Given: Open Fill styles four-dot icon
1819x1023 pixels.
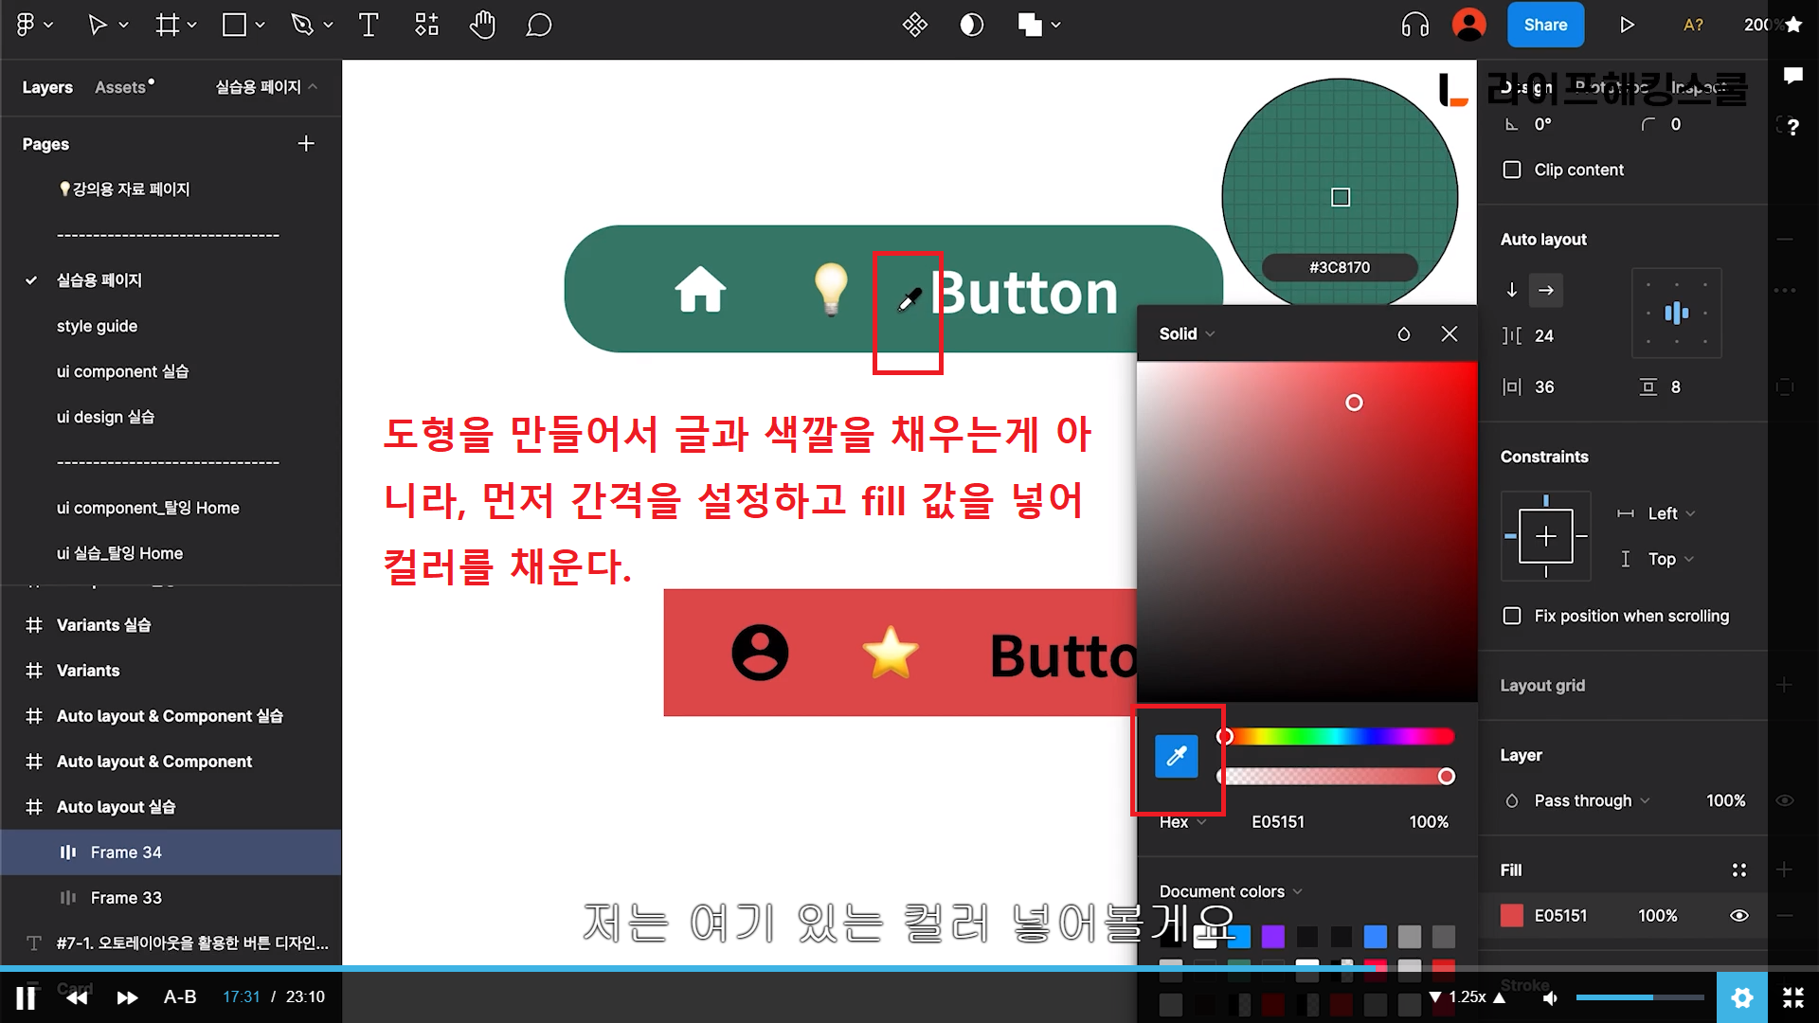Looking at the screenshot, I should pyautogui.click(x=1738, y=870).
